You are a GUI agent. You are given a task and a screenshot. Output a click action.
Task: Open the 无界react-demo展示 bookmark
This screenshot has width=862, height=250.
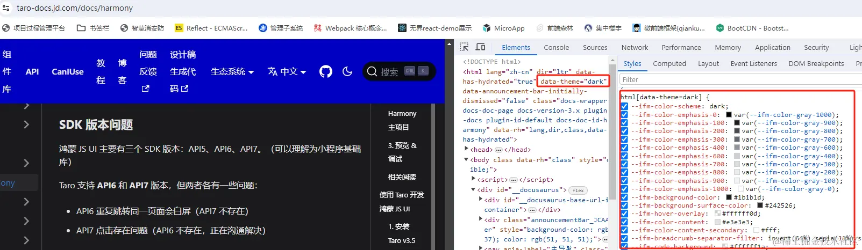coord(435,28)
